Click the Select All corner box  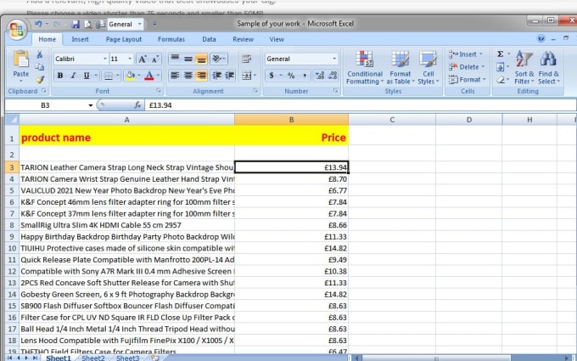[x=12, y=120]
